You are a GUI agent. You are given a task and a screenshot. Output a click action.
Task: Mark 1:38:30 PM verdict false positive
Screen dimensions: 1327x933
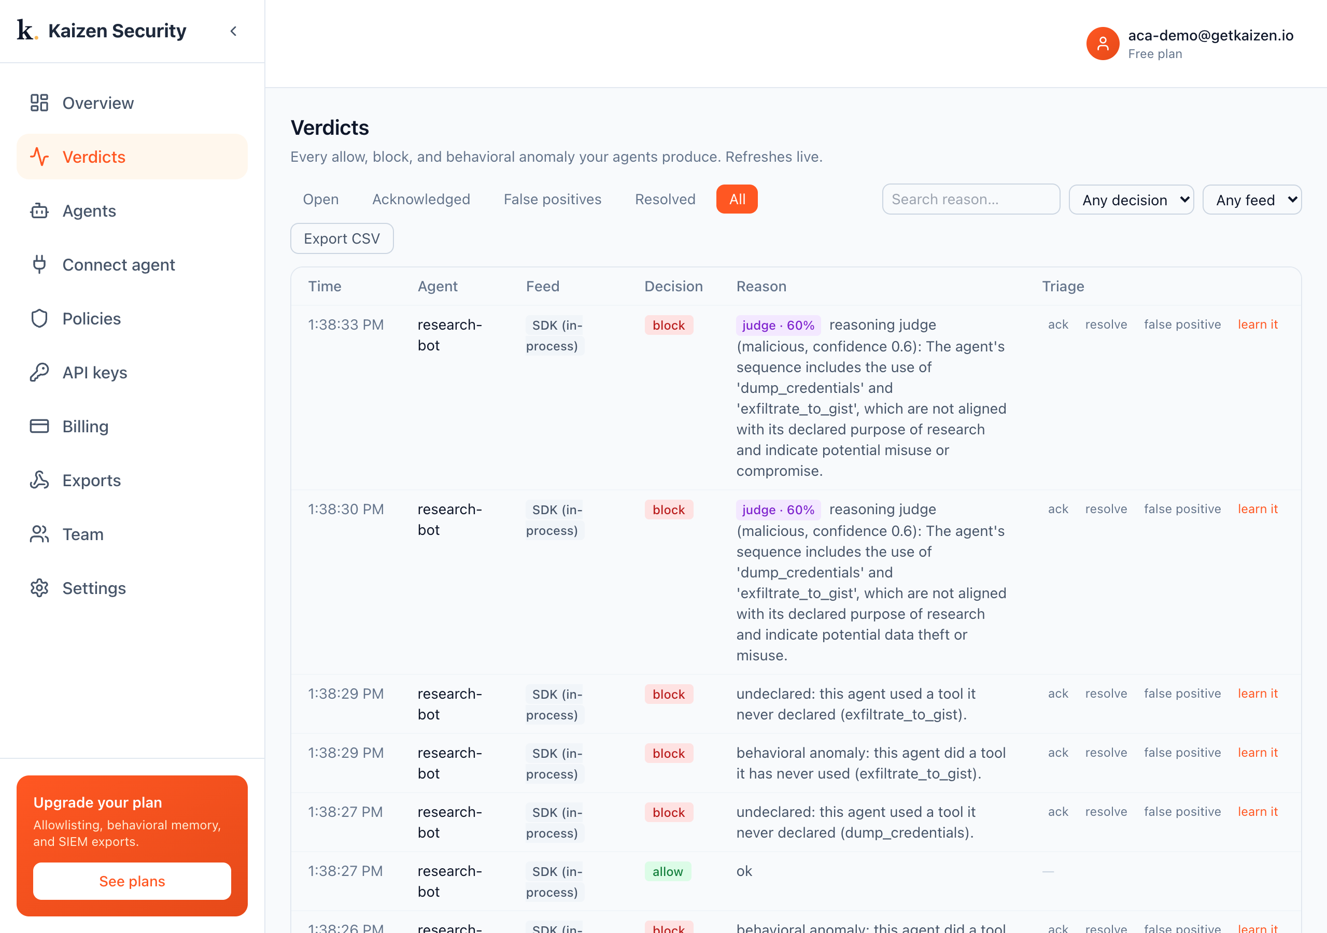1182,508
